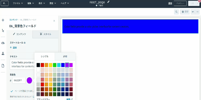Image resolution: width=201 pixels, height=100 pixels.
Task: Click the 追加 smart rule link
Action: coord(13,47)
